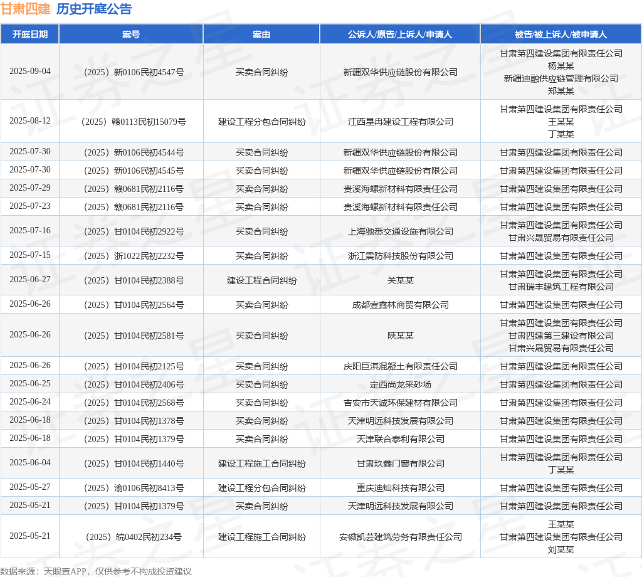
Task: Click the 开庭日期 column header
Action: click(x=30, y=34)
